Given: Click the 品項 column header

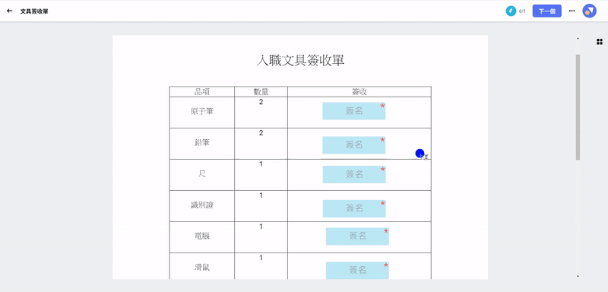Looking at the screenshot, I should click(x=202, y=92).
